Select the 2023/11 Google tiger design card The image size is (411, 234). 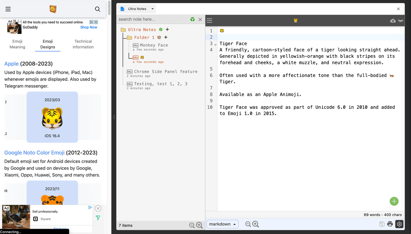click(52, 192)
